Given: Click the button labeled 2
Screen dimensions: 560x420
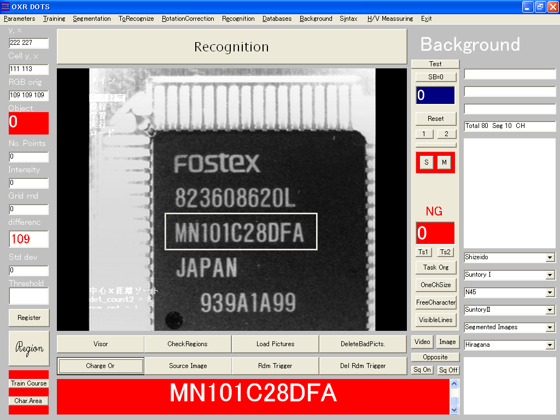Looking at the screenshot, I should coord(446,134).
